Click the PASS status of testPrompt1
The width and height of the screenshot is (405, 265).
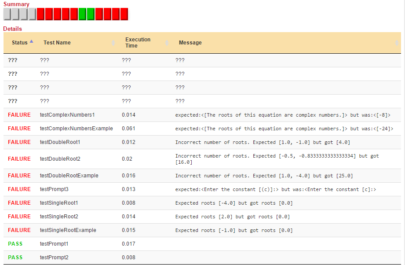15,244
